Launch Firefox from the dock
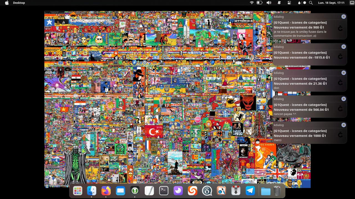 (x=106, y=191)
